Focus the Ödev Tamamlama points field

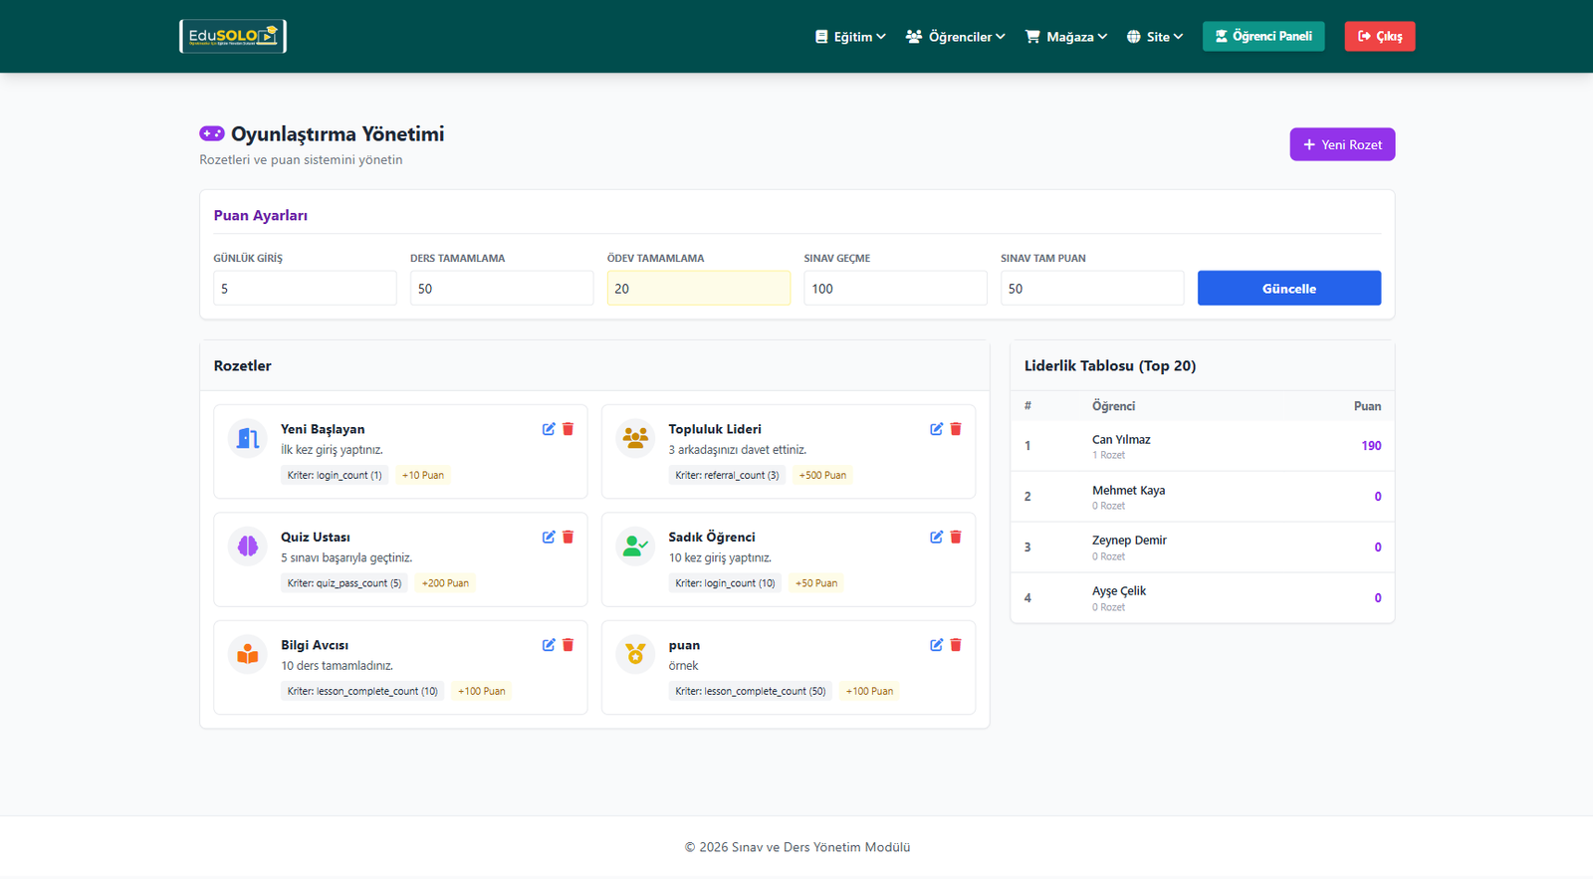click(698, 289)
